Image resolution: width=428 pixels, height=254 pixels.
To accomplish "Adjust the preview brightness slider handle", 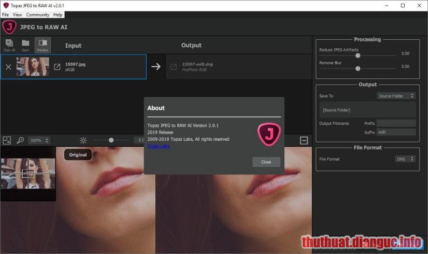I will click(x=111, y=140).
